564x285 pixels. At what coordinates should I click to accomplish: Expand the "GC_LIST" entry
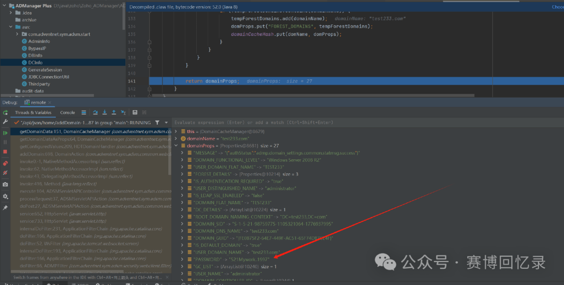[x=182, y=266]
